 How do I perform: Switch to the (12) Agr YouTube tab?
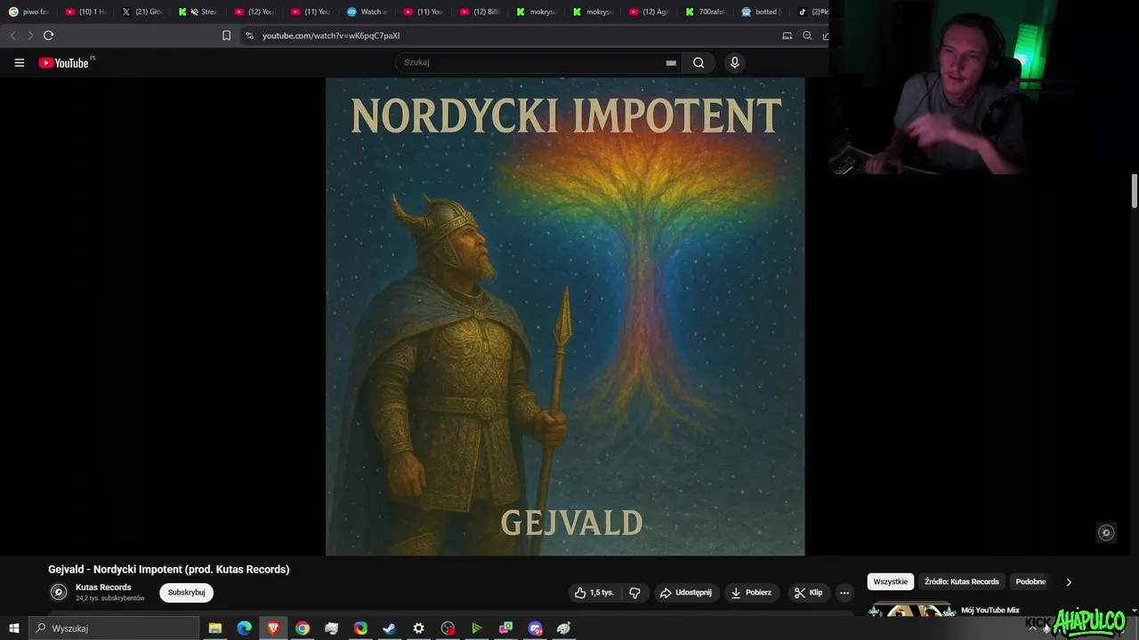tap(648, 12)
